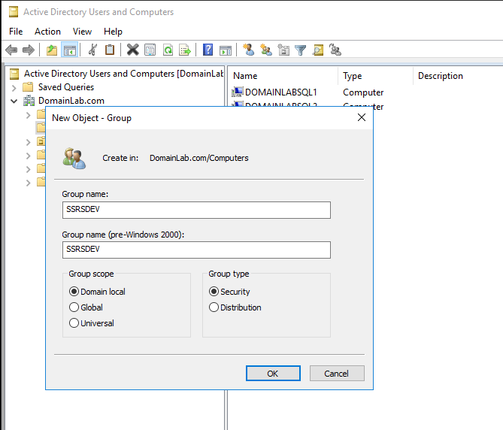Select the Active Directory Users and Computers root node
Viewport: 503px width, 430px height.
pos(123,74)
